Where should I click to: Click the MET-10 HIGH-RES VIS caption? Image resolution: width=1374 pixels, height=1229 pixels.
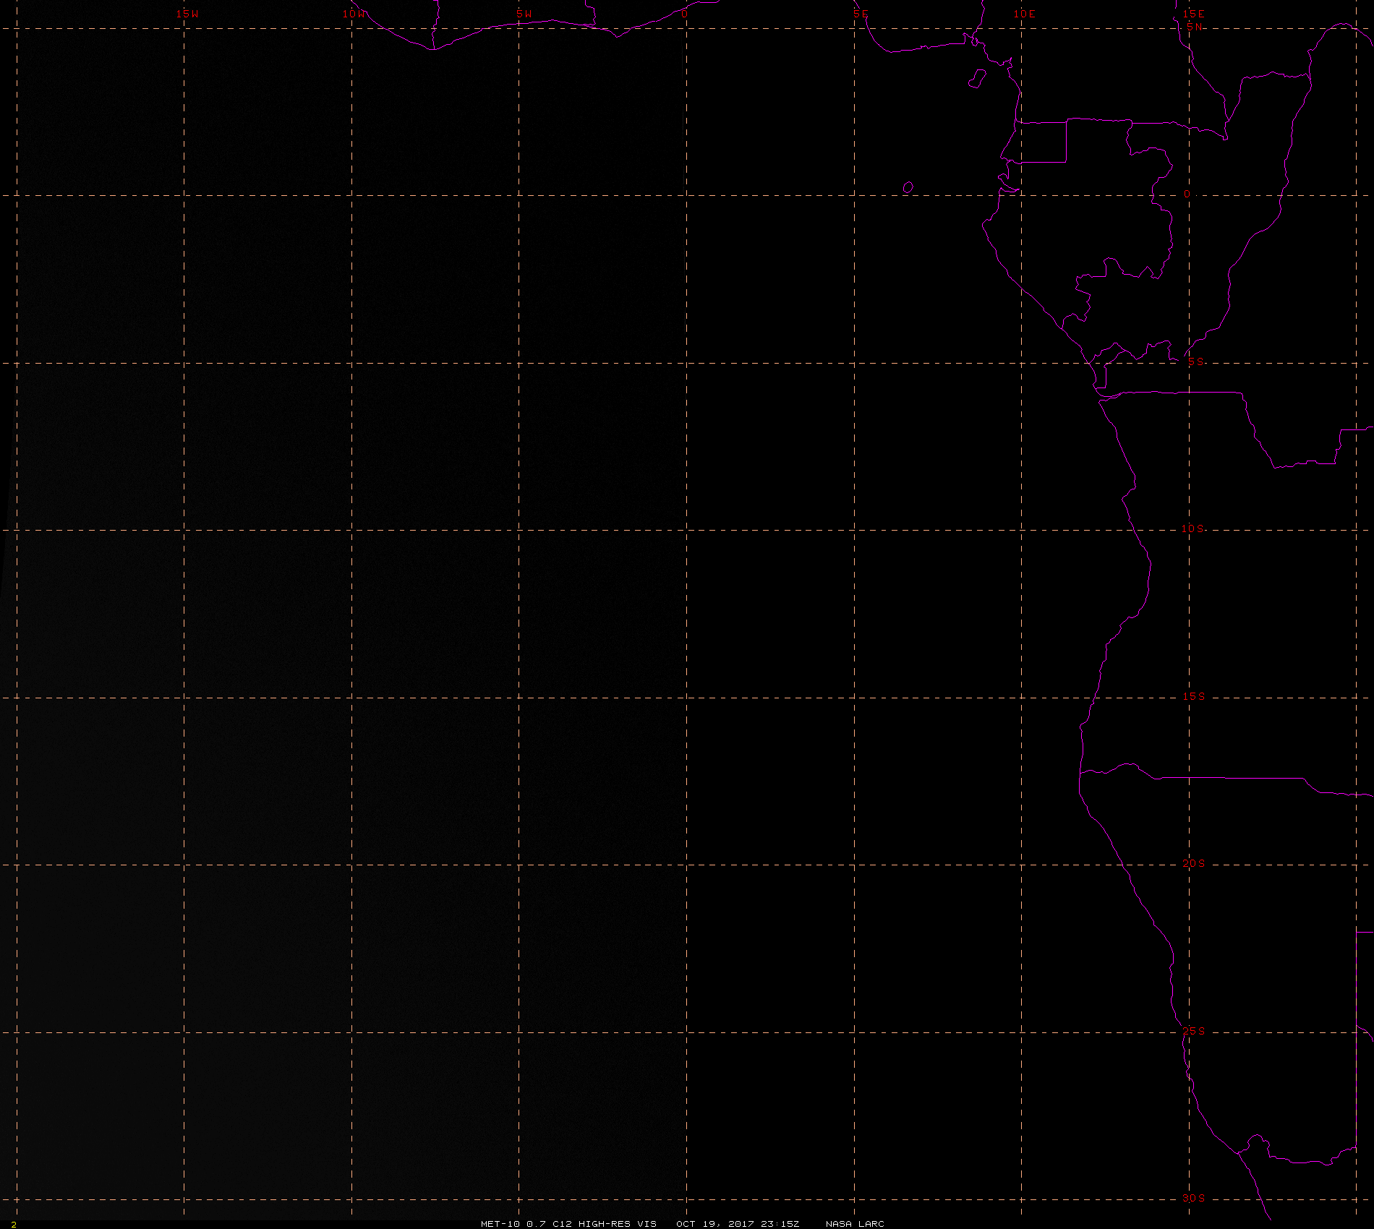[568, 1223]
